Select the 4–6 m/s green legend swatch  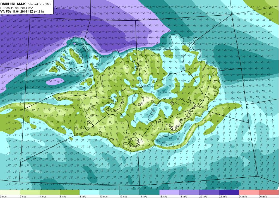point(50,192)
